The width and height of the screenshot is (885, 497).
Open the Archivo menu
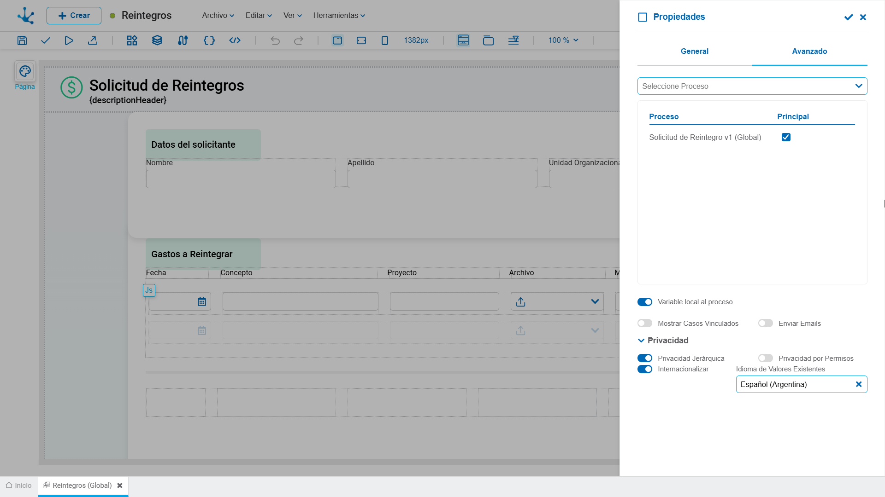coord(218,16)
